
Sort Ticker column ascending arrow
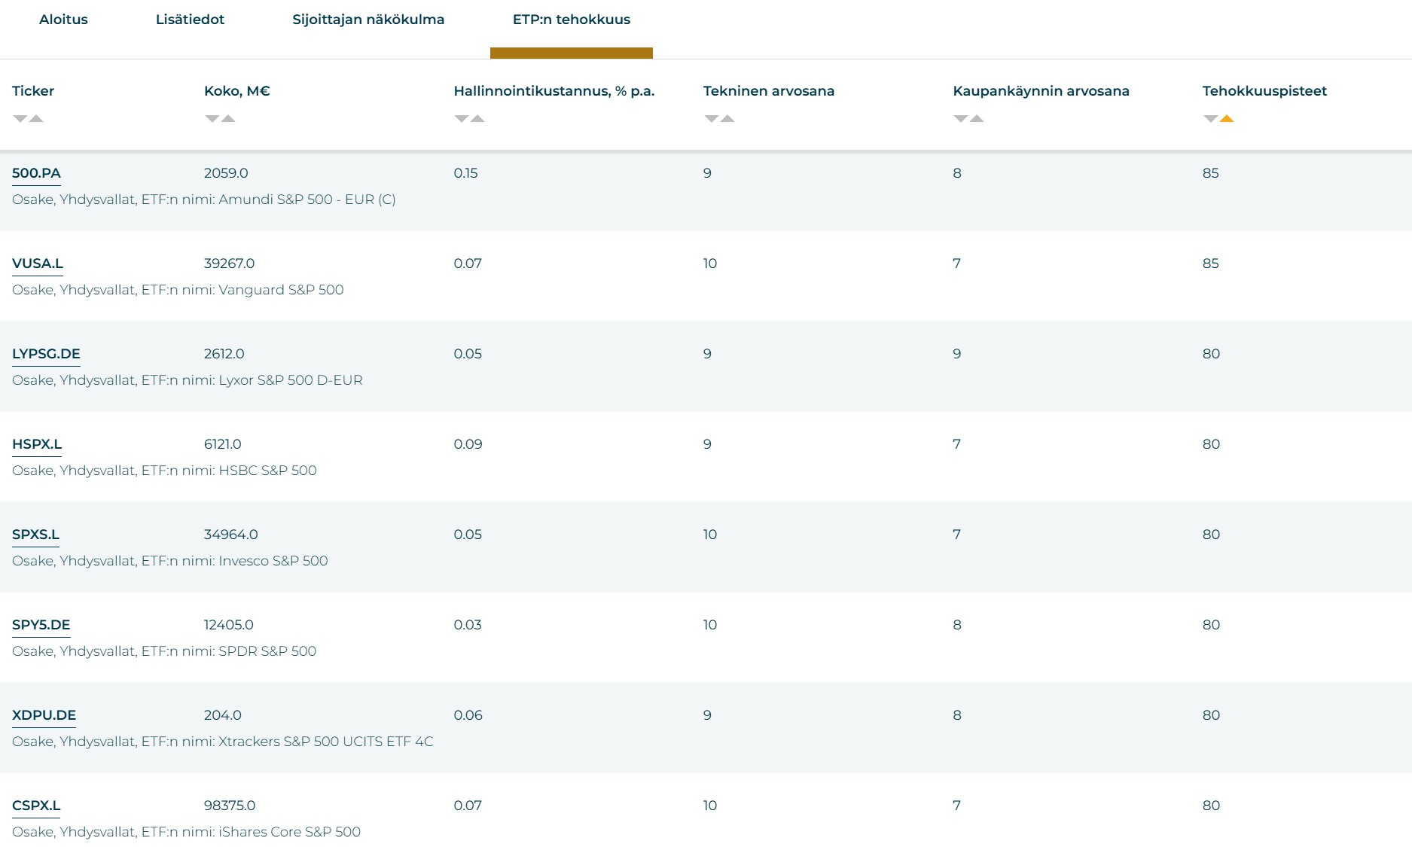pyautogui.click(x=36, y=118)
